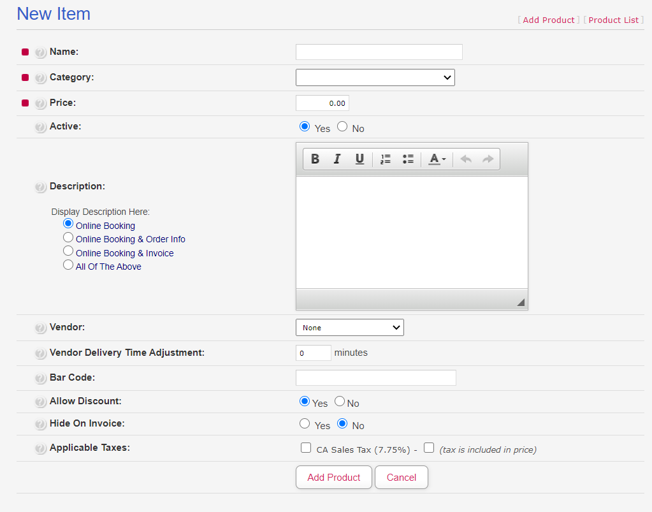Set Allow Discount to No
Viewport: 652px width, 512px height.
[340, 401]
